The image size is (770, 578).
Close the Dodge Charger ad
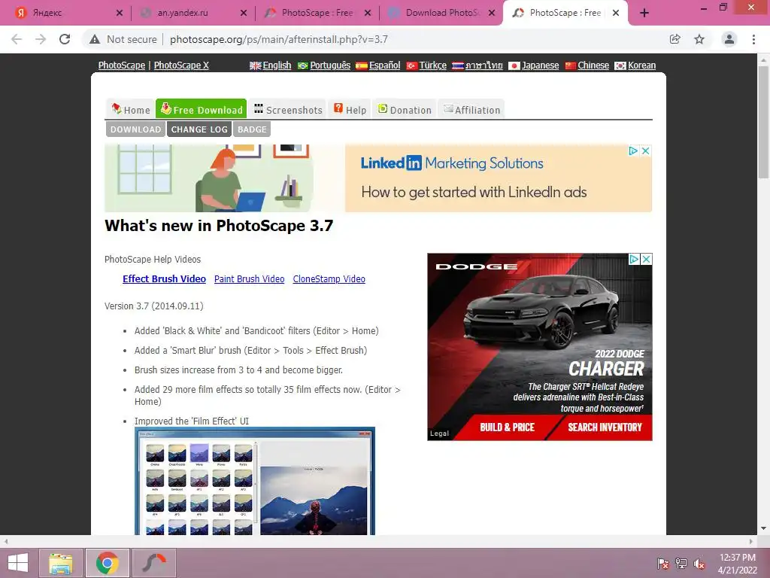(x=646, y=259)
